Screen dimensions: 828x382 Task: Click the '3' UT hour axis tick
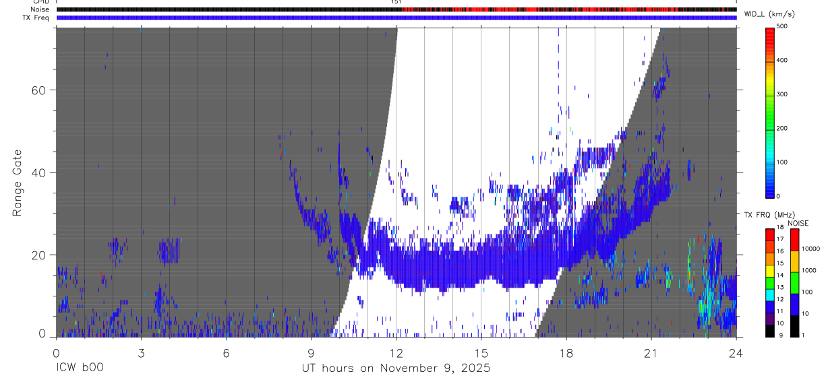click(141, 352)
